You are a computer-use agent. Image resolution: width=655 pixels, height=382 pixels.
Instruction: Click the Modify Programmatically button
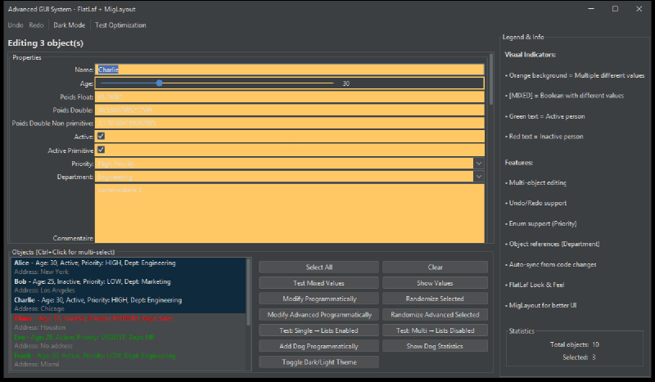coord(318,299)
